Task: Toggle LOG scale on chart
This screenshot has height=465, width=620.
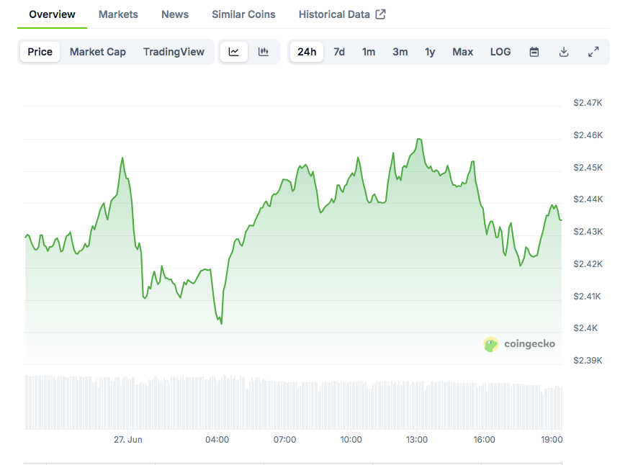Action: pos(500,52)
